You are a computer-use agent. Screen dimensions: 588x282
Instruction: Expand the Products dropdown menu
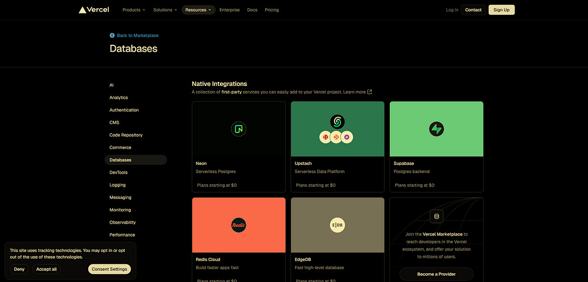tap(133, 10)
